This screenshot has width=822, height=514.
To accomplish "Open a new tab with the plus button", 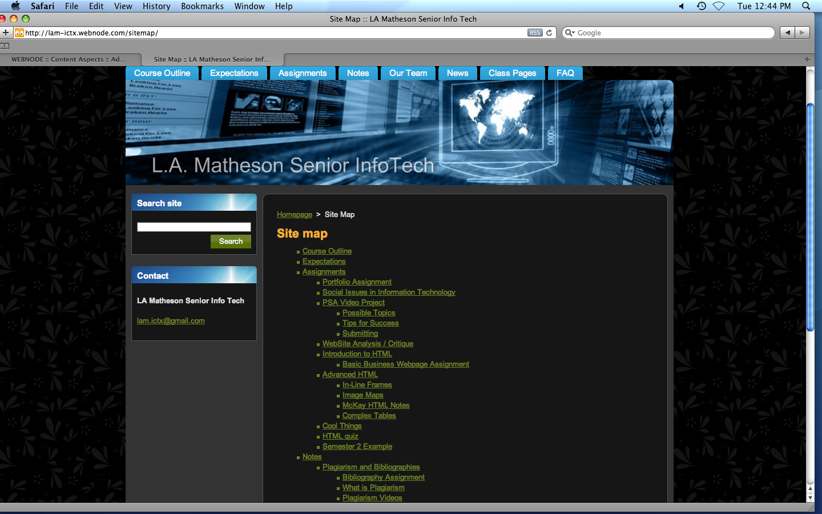I will tap(807, 59).
